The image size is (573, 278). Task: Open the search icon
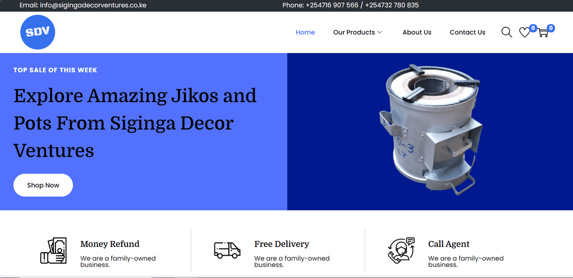click(507, 32)
